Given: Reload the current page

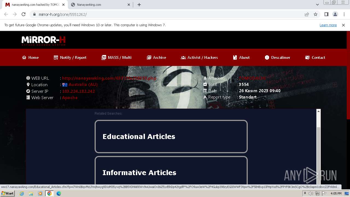Looking at the screenshot, I should tap(24, 14).
